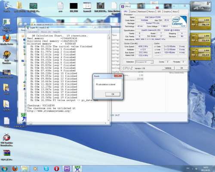This screenshot has height=172, width=215.
Task: Click the Checksum line in Super PI output
Action: [41, 105]
